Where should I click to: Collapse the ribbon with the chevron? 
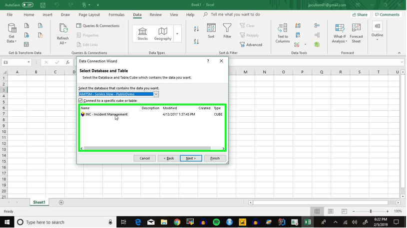tap(399, 53)
